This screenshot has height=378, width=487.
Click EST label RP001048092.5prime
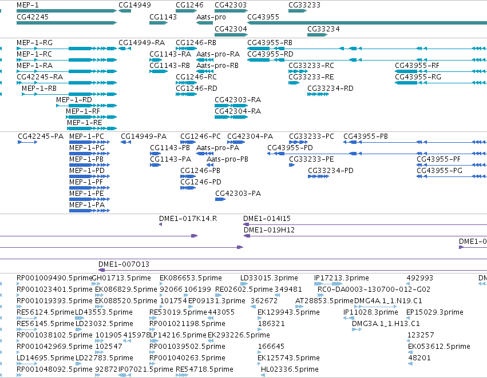point(55,369)
